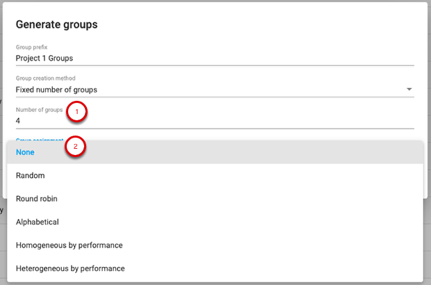Viewport: 431px width, 285px height.
Task: Click the Generate groups dialog title
Action: (x=56, y=25)
